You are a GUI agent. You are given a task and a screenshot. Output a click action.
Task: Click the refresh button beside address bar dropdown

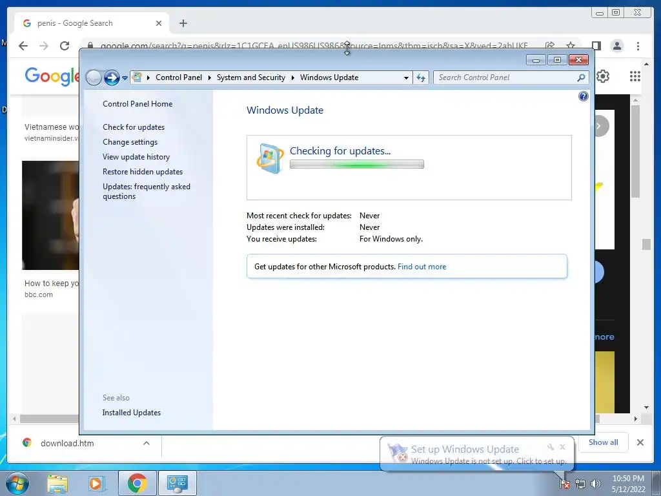coord(421,77)
